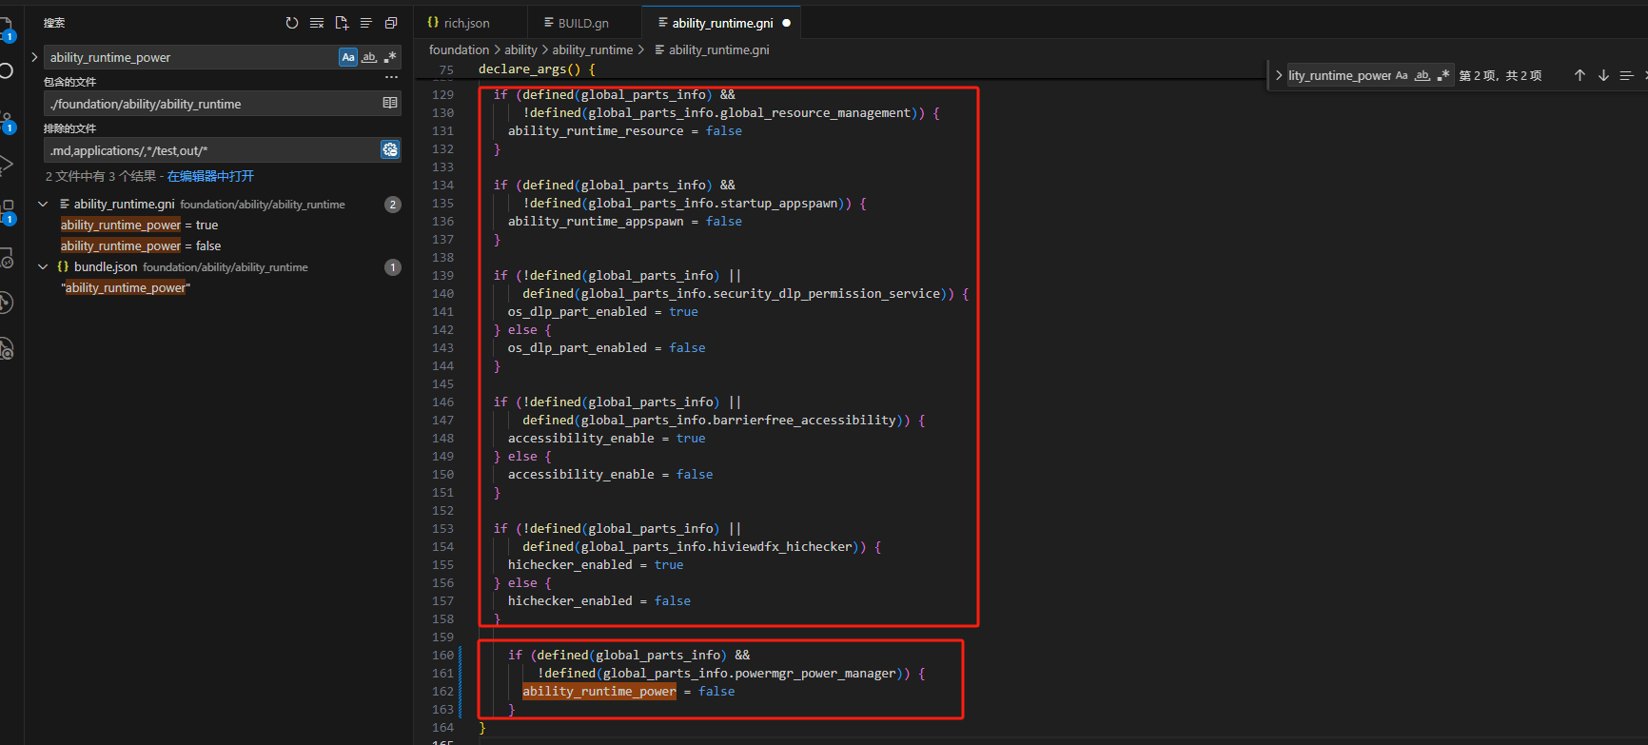Toggle search details three-dots button
1648x745 pixels.
tap(391, 77)
